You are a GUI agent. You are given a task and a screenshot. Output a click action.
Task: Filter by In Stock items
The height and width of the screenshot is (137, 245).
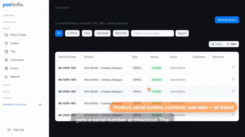click(72, 33)
